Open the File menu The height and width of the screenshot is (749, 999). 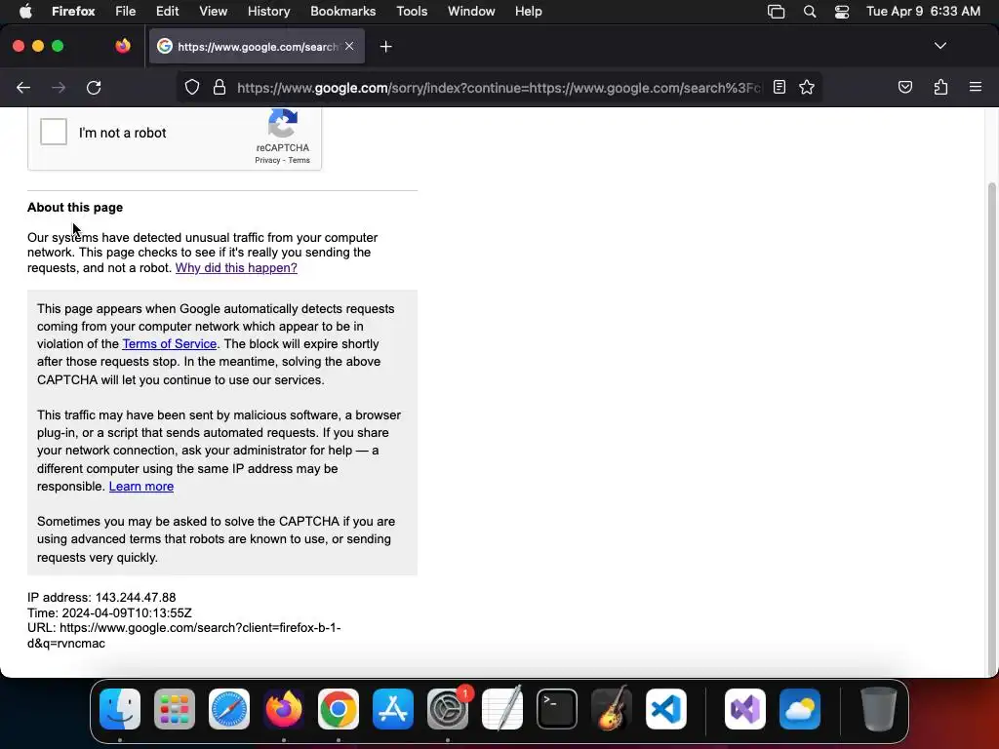tap(126, 12)
